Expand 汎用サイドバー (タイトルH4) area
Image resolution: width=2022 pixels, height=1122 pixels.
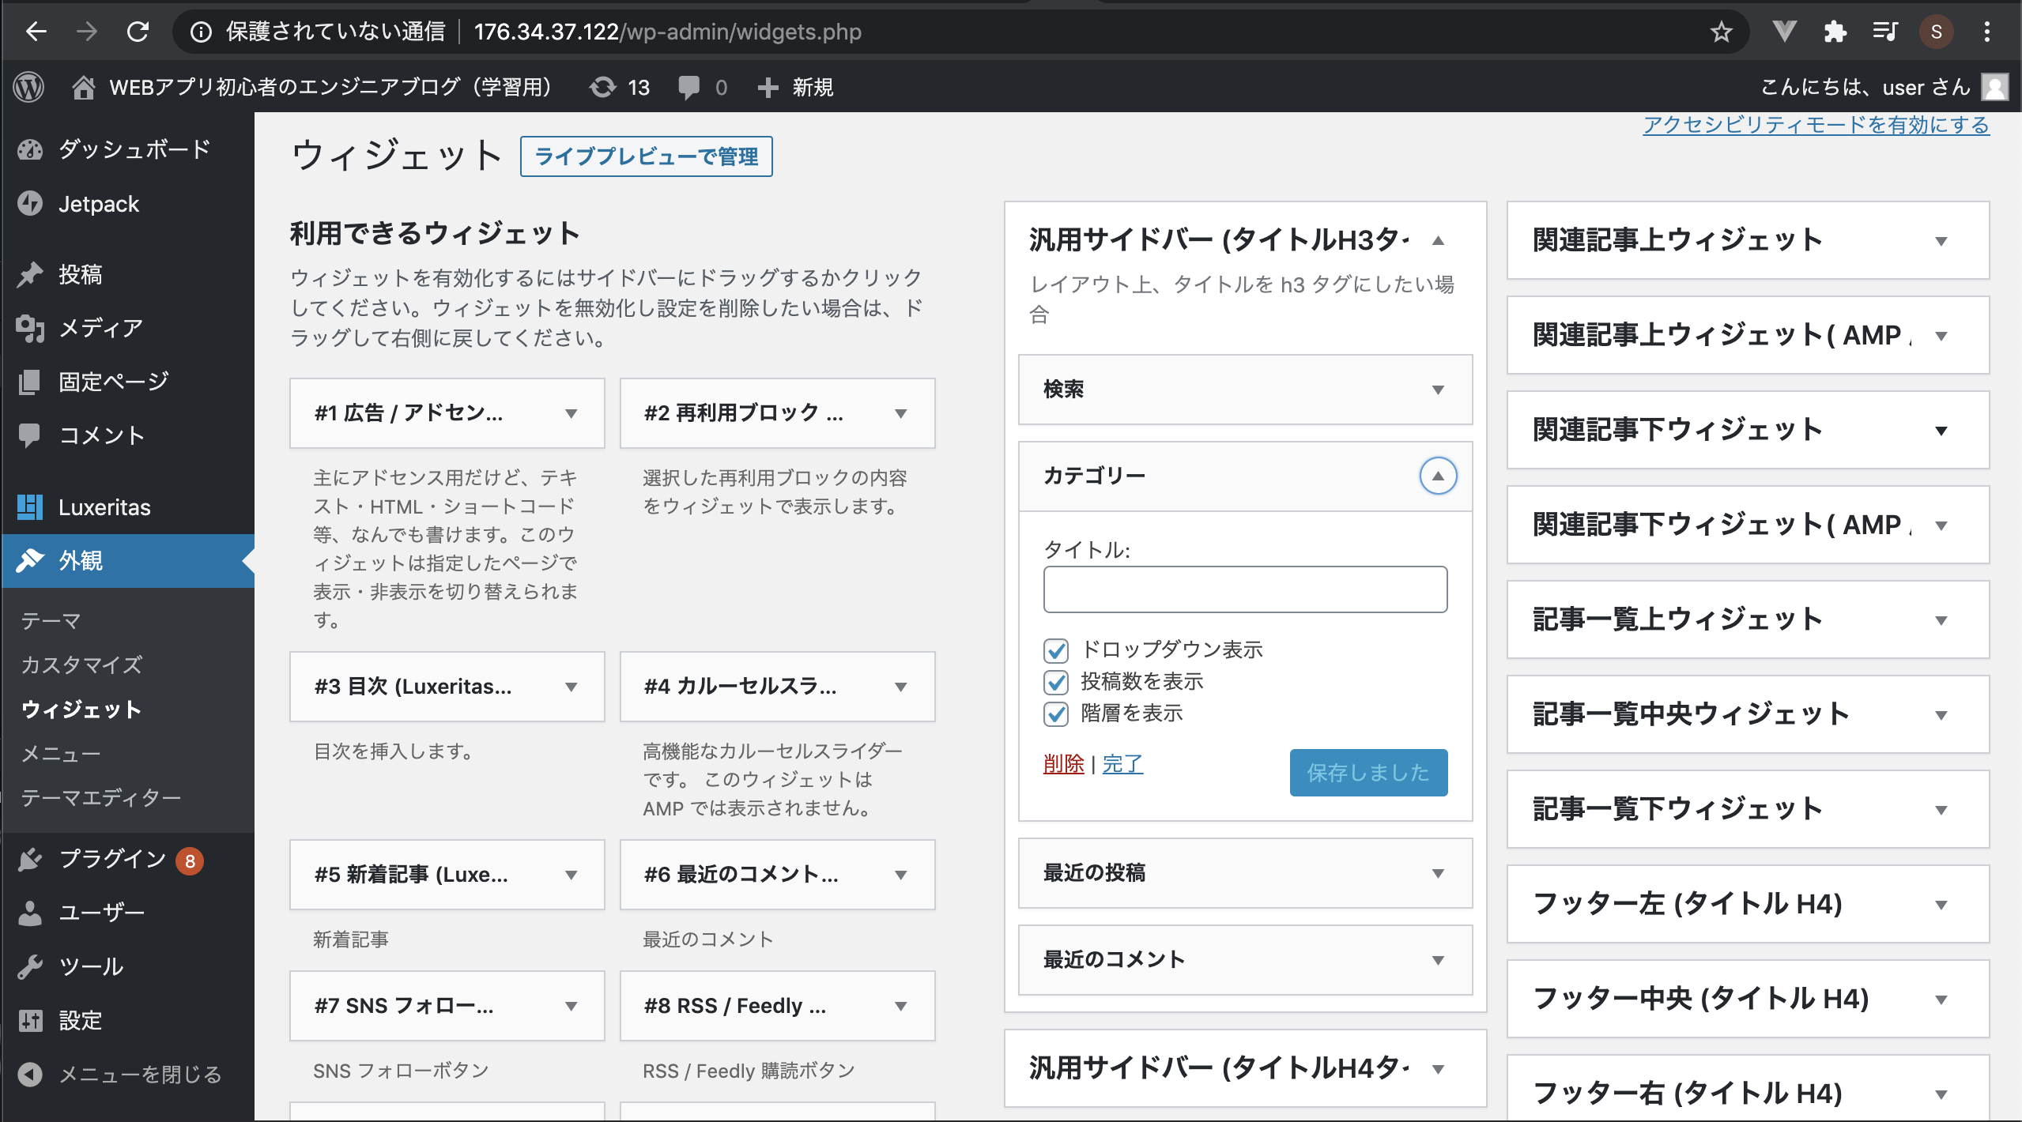[x=1438, y=1069]
